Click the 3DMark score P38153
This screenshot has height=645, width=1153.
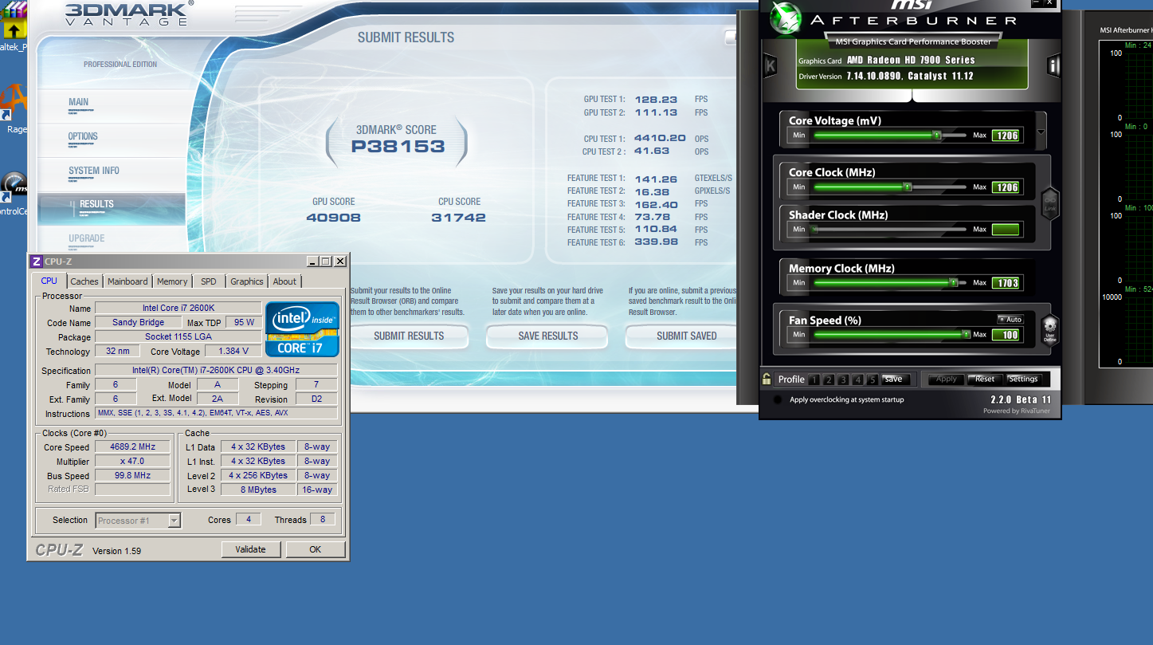click(x=398, y=147)
